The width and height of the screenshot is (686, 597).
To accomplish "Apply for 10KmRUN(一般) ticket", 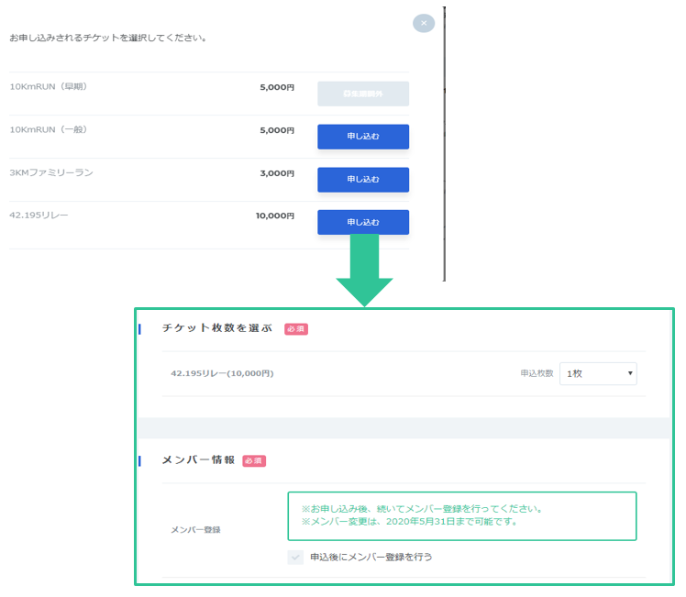I will [363, 137].
